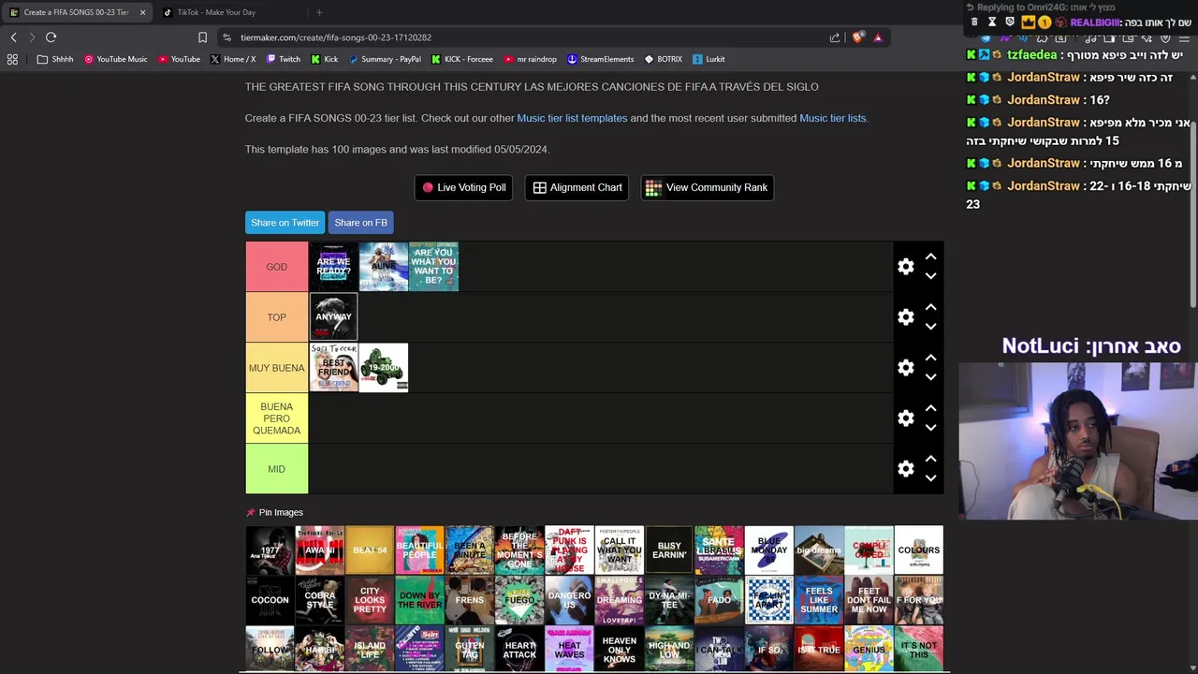Open the Alignment Chart
1198x674 pixels.
coord(577,187)
